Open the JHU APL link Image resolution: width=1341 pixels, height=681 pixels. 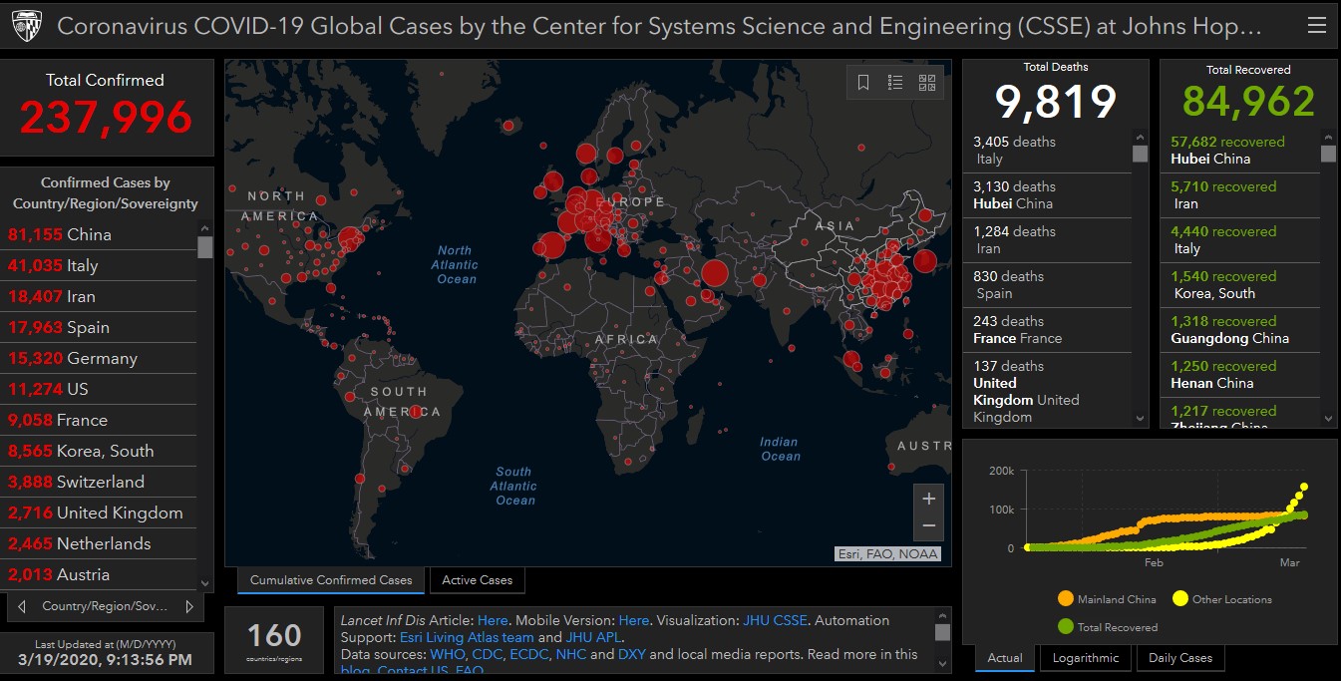(593, 637)
